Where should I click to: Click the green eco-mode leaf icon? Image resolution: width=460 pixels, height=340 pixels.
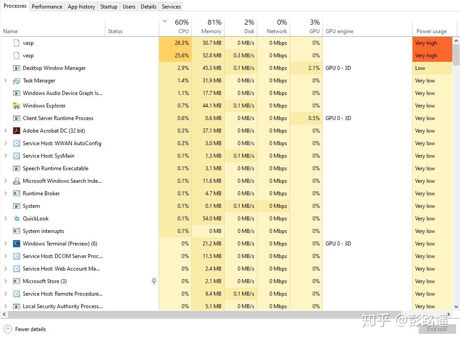point(154,281)
